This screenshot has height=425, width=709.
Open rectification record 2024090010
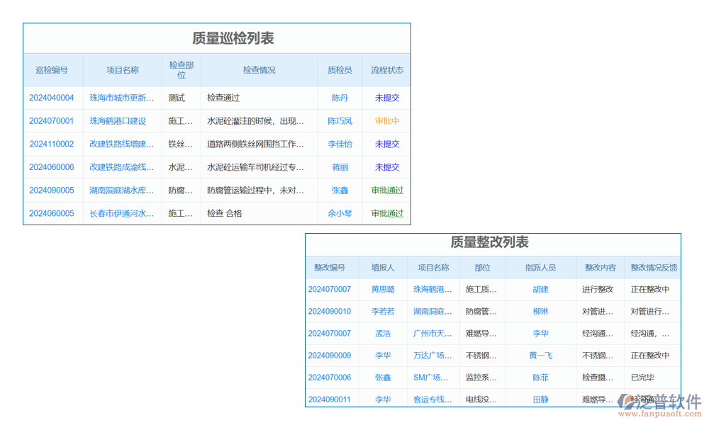[329, 311]
